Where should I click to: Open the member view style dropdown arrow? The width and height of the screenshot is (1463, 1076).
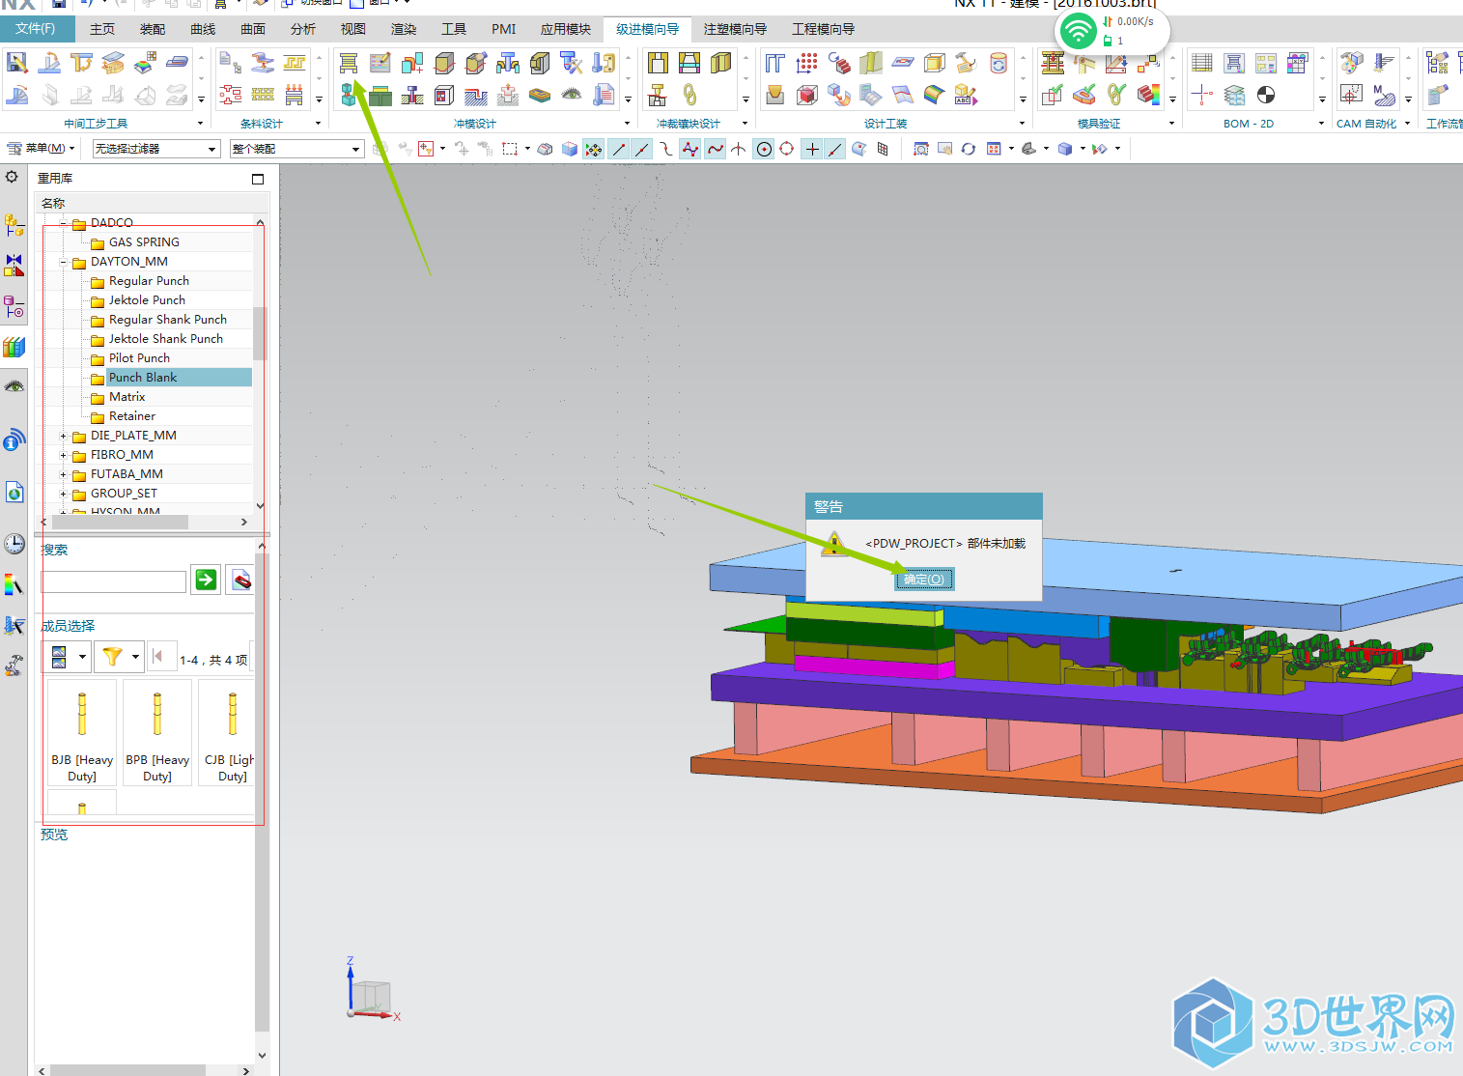pyautogui.click(x=82, y=657)
